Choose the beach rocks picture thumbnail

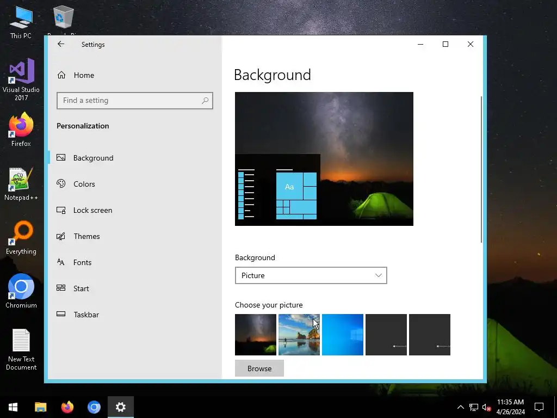(299, 335)
